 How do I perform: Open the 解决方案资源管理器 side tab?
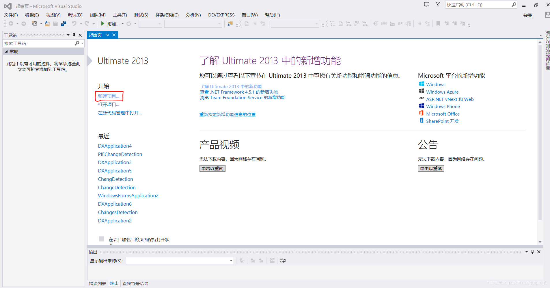click(x=548, y=50)
